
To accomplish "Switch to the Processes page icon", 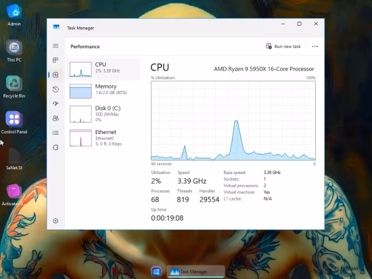I will pos(55,60).
